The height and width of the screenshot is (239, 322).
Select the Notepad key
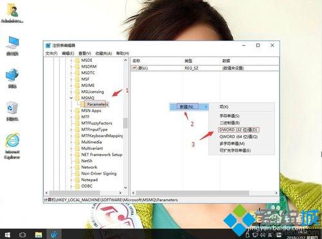click(90, 180)
